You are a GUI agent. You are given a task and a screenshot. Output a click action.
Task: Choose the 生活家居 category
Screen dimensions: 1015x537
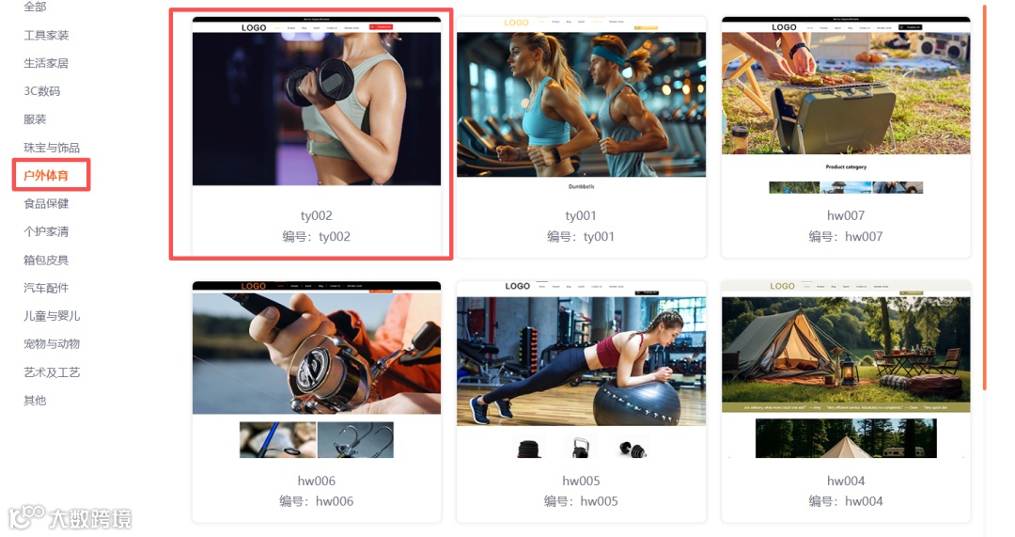coord(46,64)
